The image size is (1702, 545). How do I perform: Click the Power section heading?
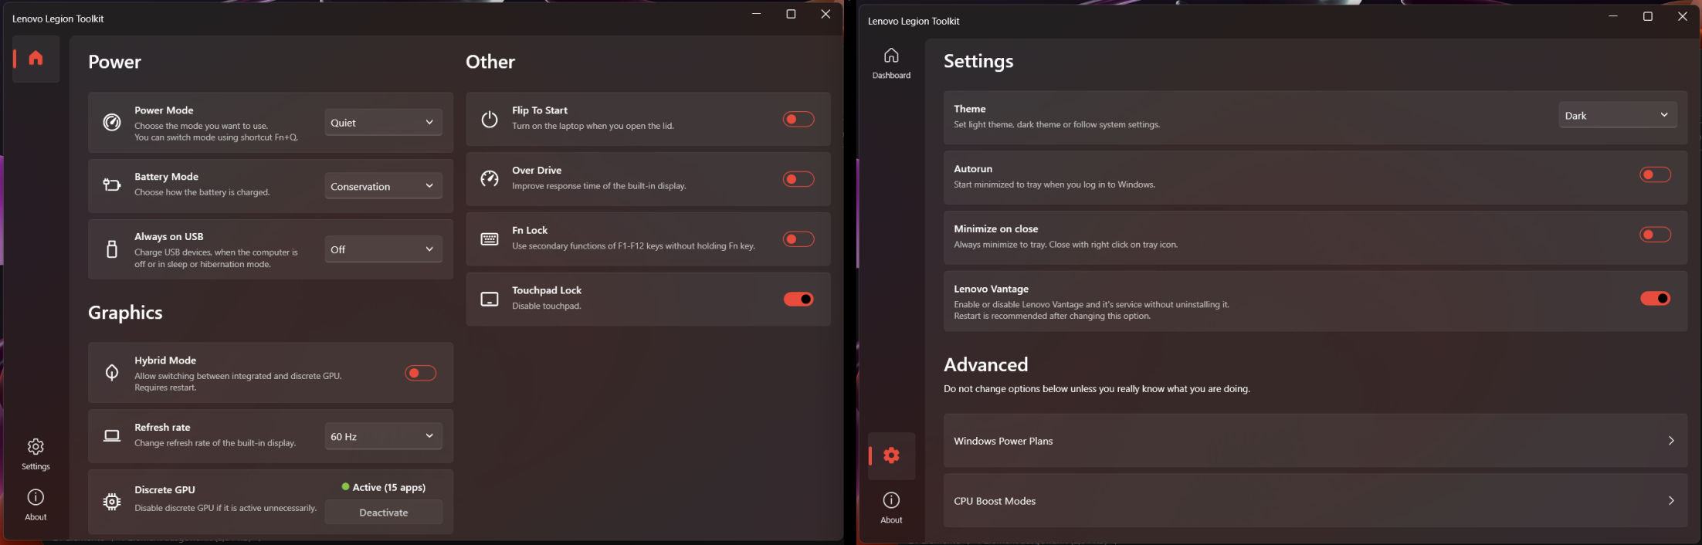point(114,62)
